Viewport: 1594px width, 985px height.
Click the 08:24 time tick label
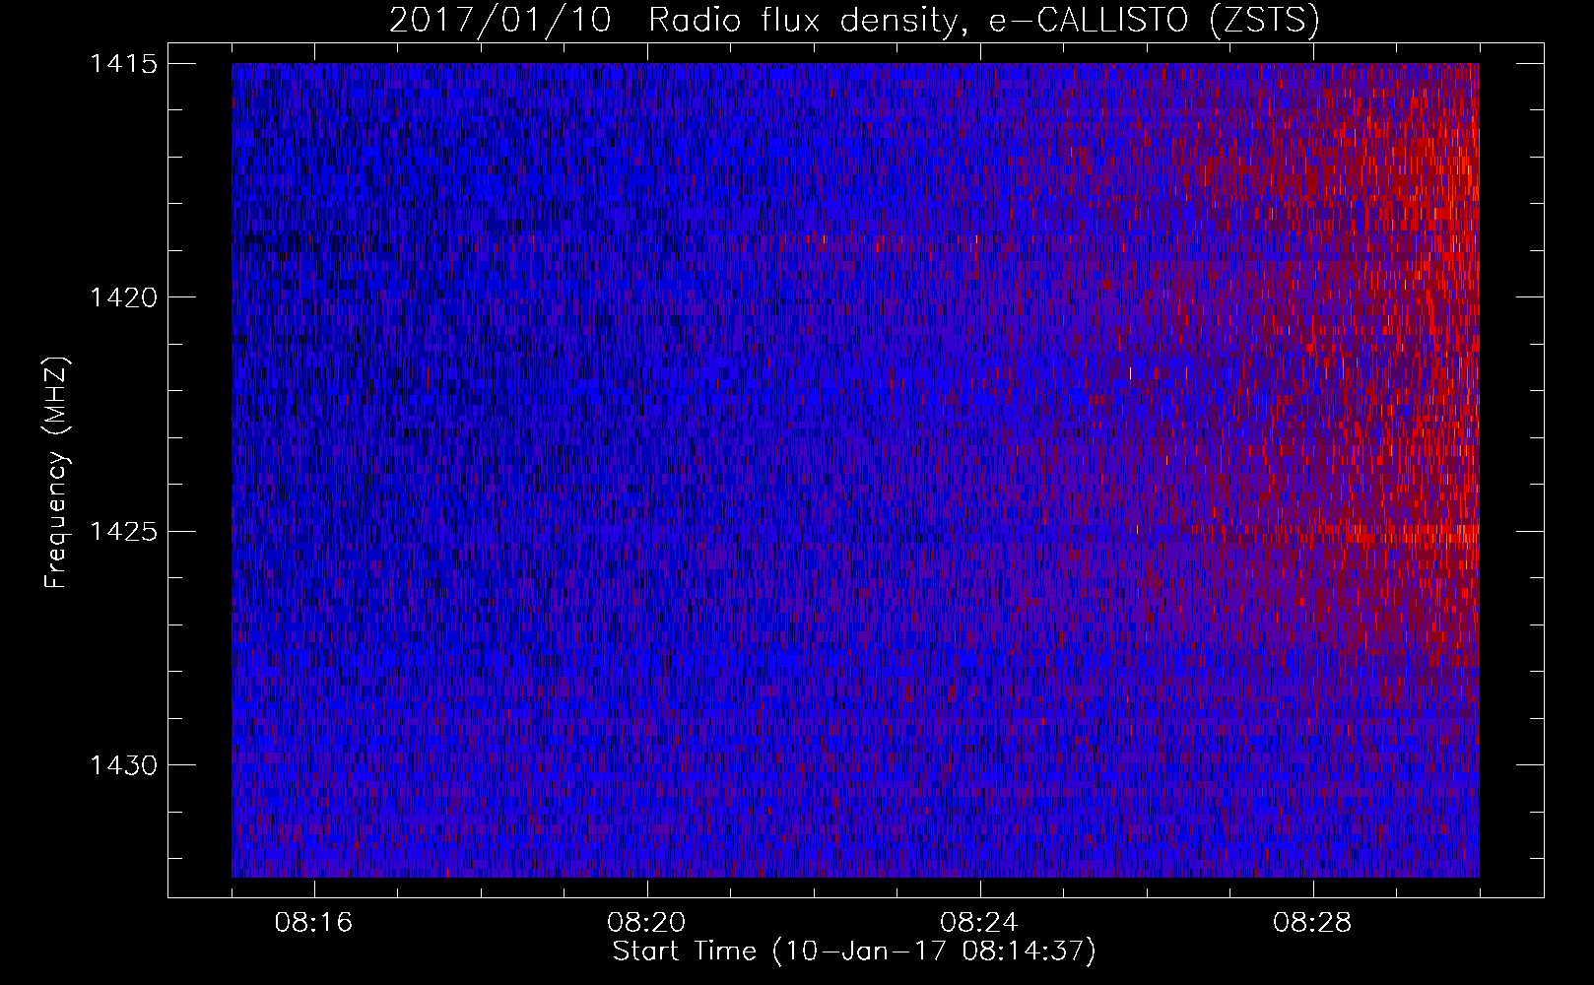coord(980,923)
